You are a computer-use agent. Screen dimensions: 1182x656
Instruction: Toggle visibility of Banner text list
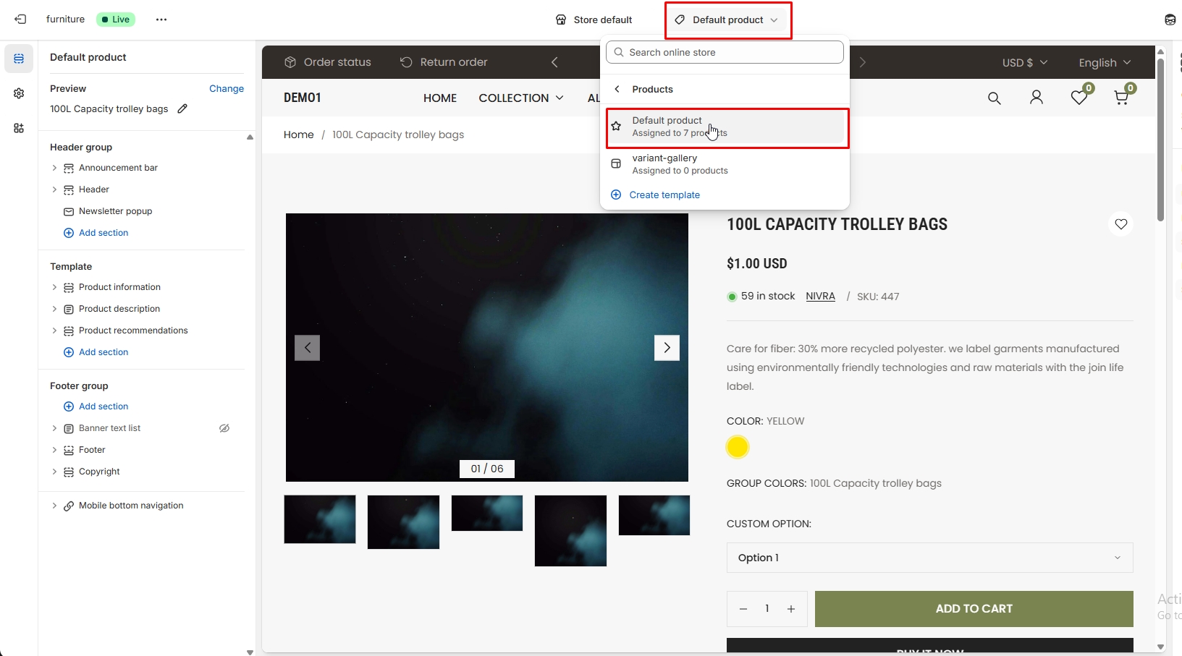coord(224,428)
